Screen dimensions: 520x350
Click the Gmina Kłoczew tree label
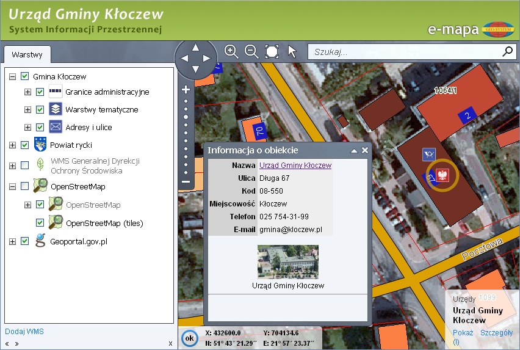(59, 76)
